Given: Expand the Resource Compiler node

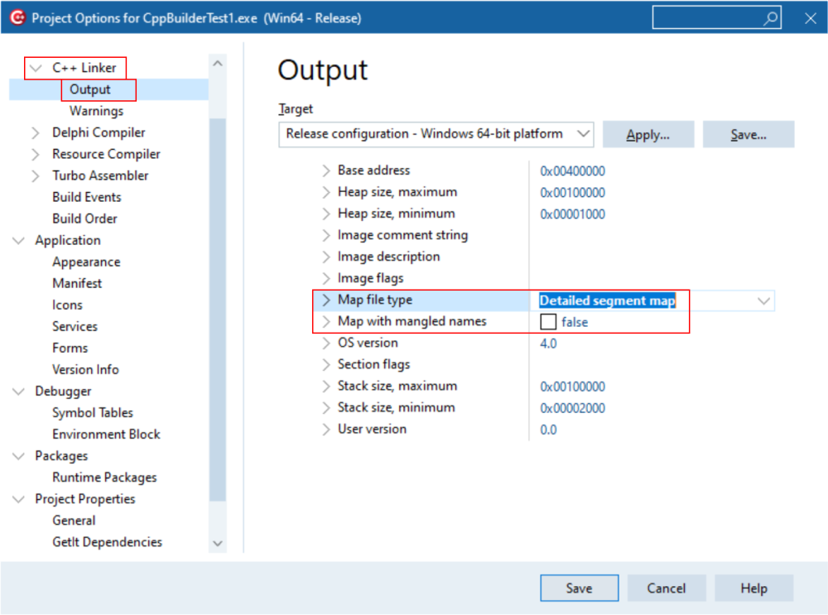Looking at the screenshot, I should point(36,154).
